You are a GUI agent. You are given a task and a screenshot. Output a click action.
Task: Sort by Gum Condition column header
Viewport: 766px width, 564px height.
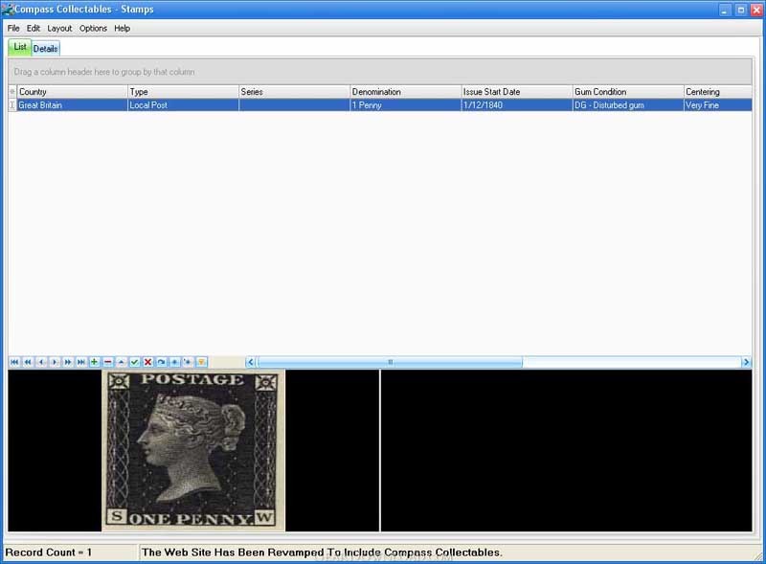coord(628,92)
